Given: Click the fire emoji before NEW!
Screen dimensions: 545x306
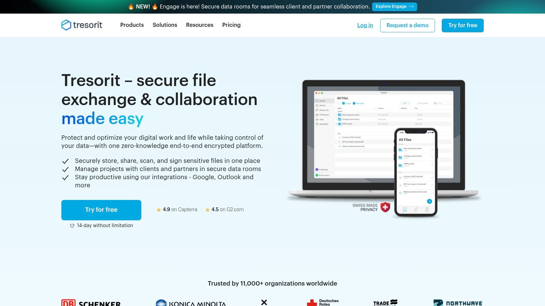Looking at the screenshot, I should coord(131,6).
